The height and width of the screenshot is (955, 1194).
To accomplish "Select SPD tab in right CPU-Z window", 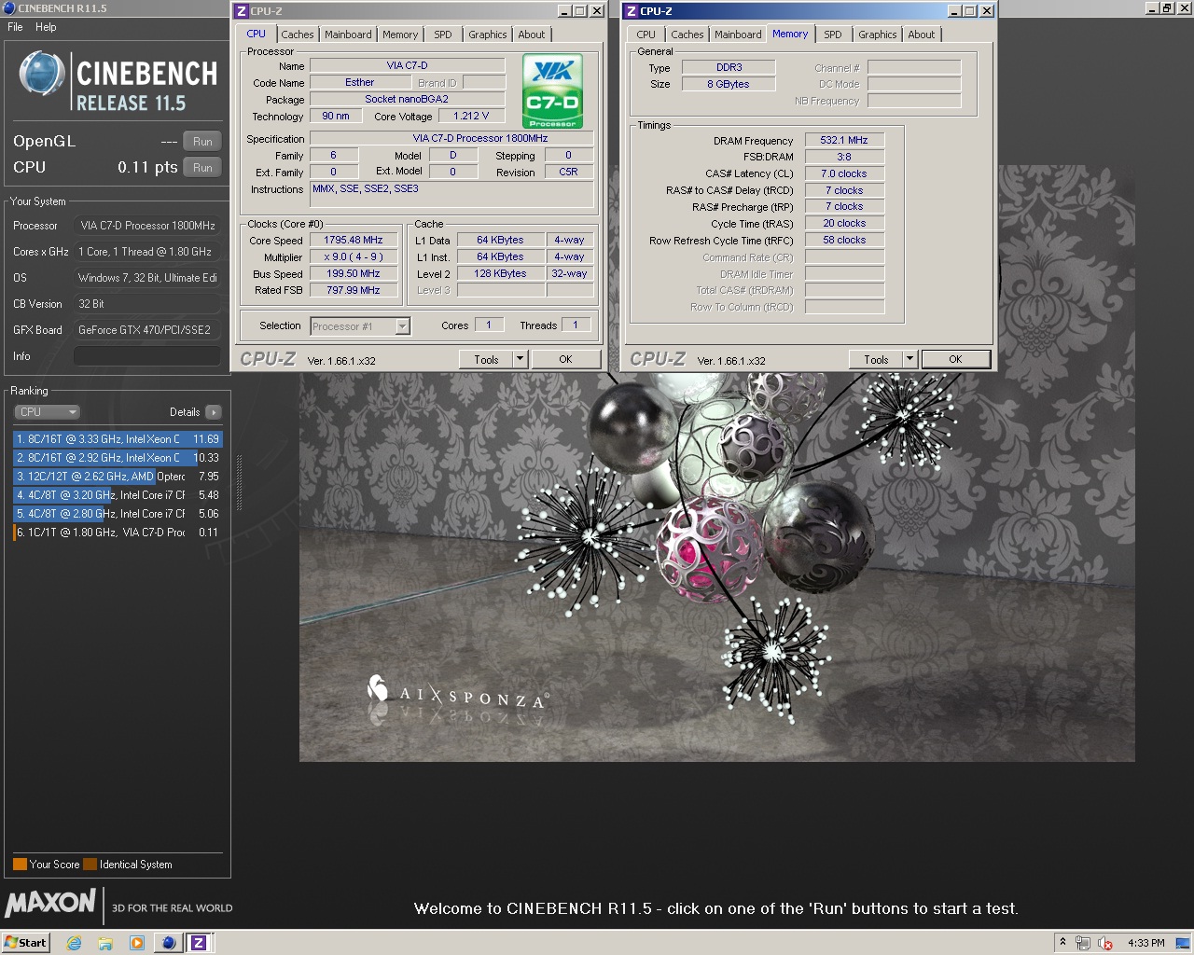I will (833, 35).
